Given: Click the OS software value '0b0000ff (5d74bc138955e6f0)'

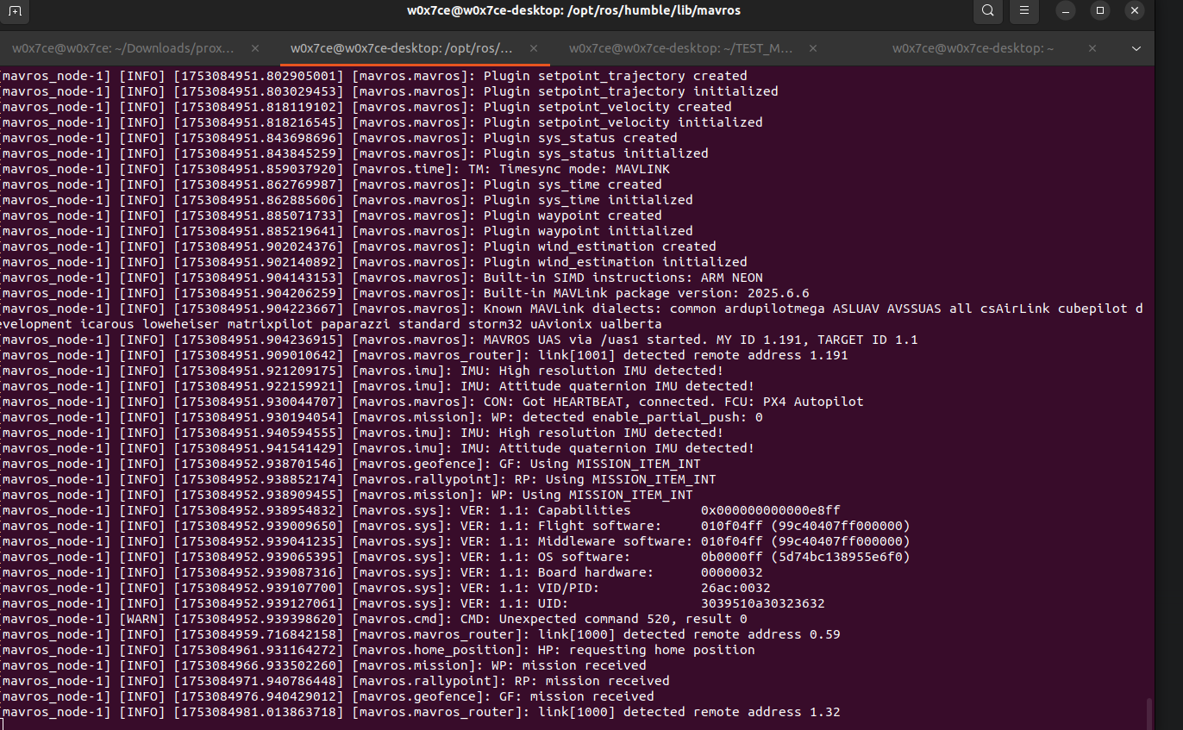Looking at the screenshot, I should coord(805,557).
